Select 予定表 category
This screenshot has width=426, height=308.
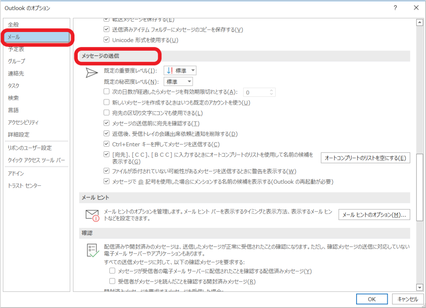coord(37,49)
